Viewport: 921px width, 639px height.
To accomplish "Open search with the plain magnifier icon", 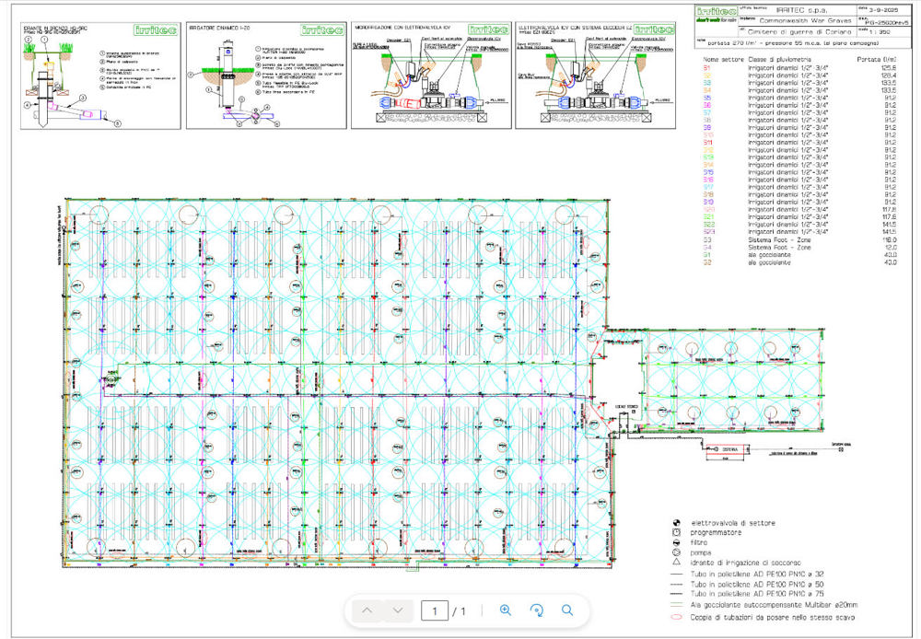I will 567,610.
